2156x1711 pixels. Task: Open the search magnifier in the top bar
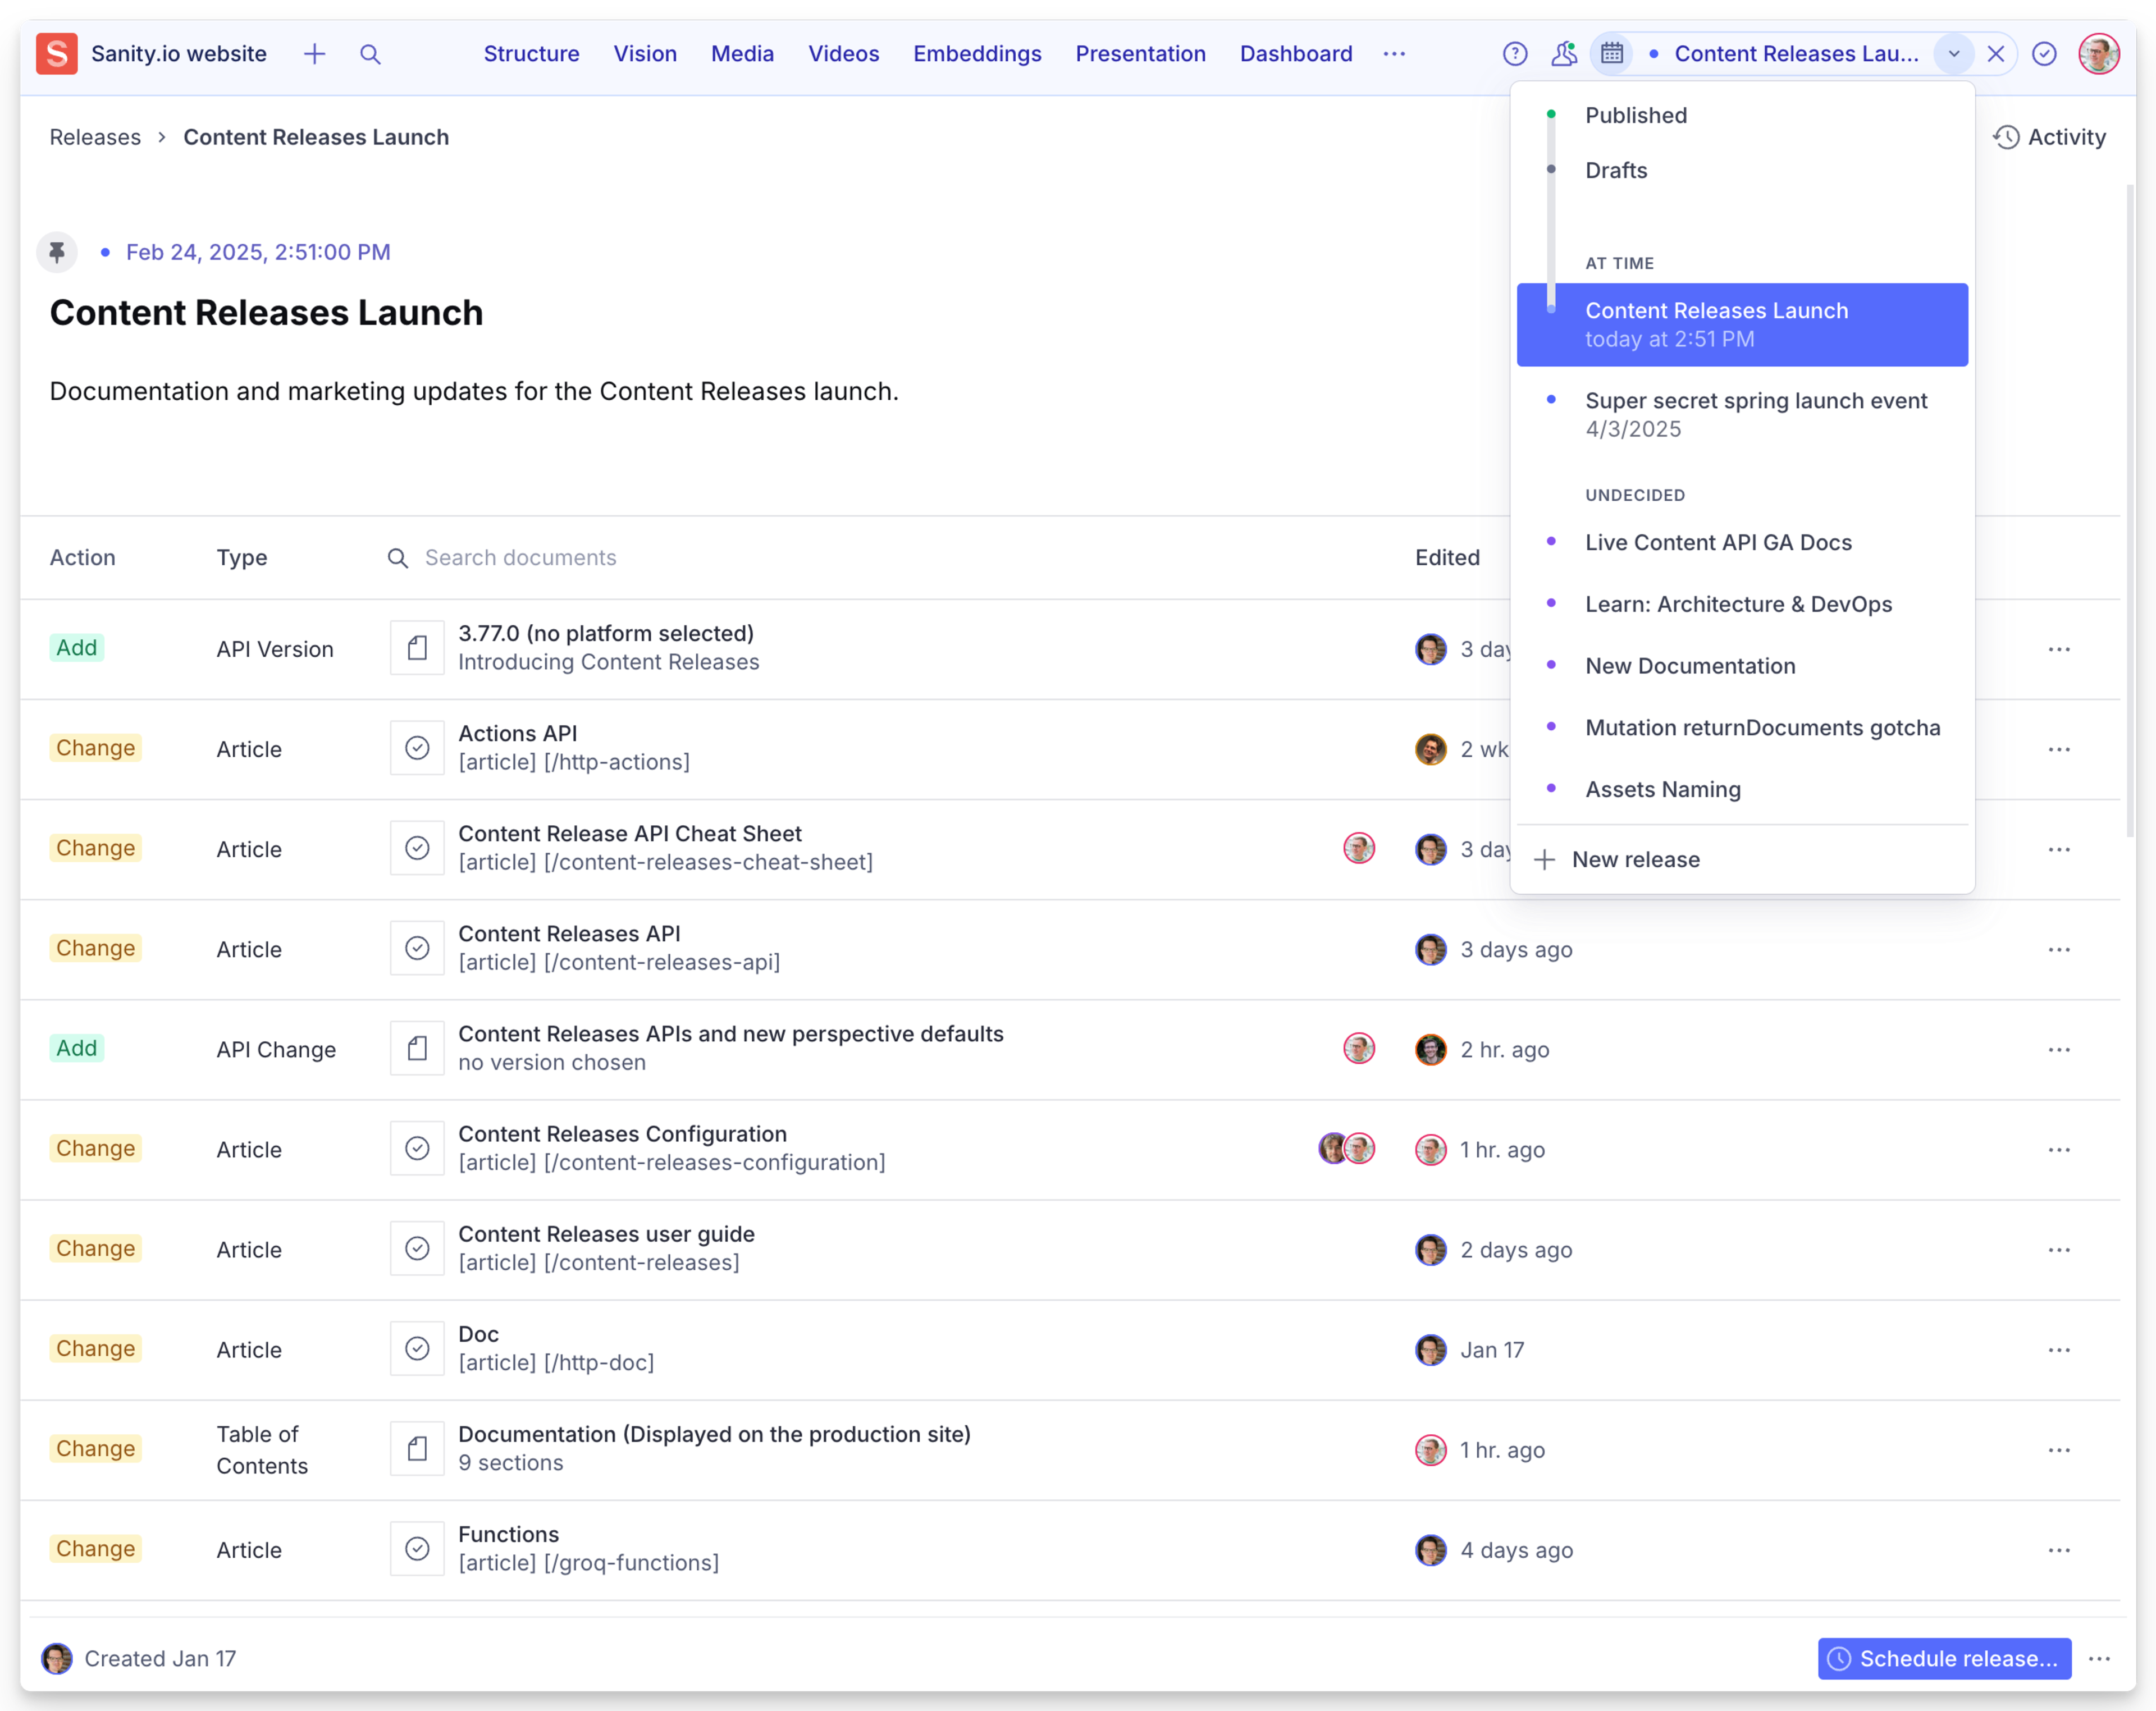pyautogui.click(x=370, y=54)
